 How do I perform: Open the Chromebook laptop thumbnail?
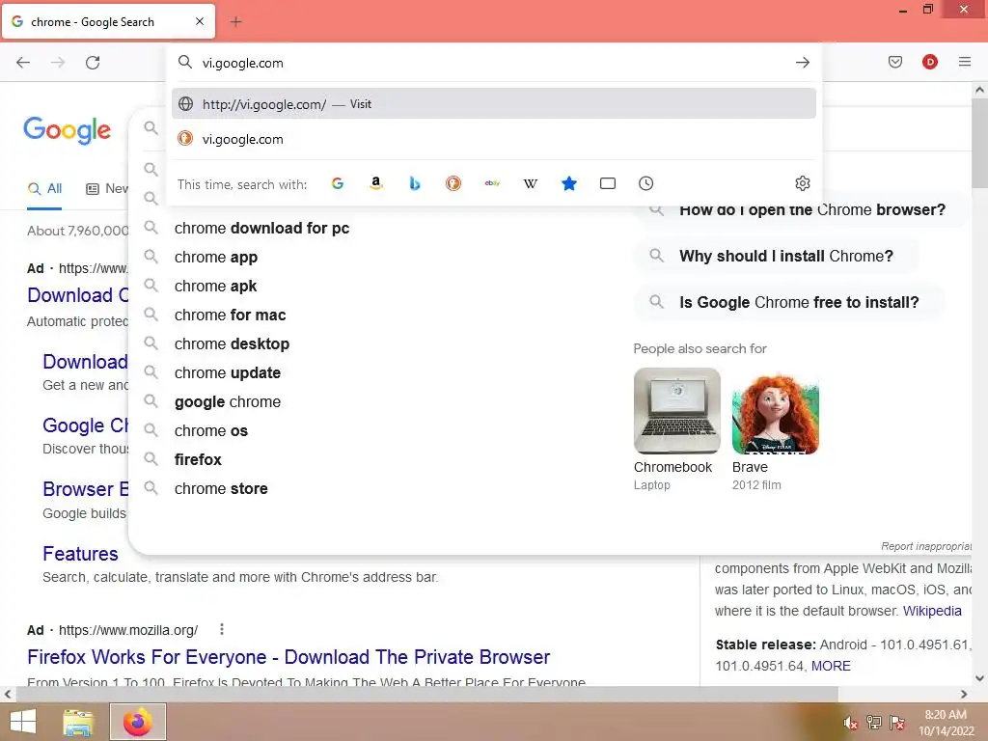[676, 411]
